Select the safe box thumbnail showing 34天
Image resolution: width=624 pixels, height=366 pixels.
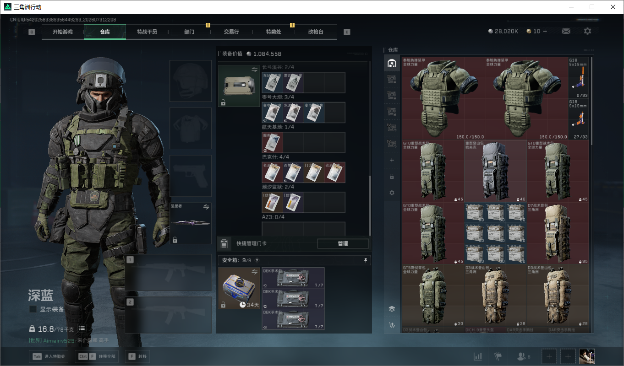pyautogui.click(x=239, y=288)
